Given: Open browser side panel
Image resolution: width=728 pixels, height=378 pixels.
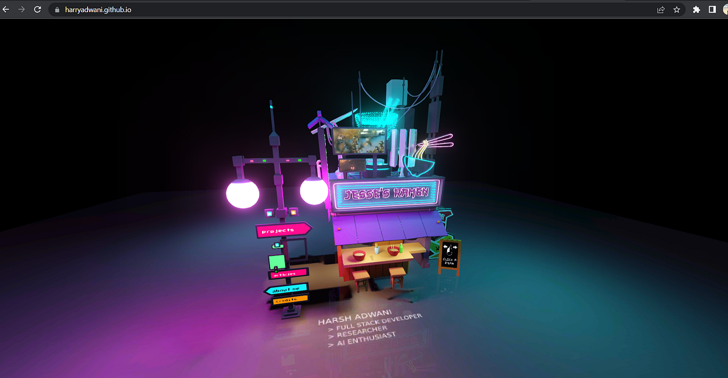Looking at the screenshot, I should (712, 10).
